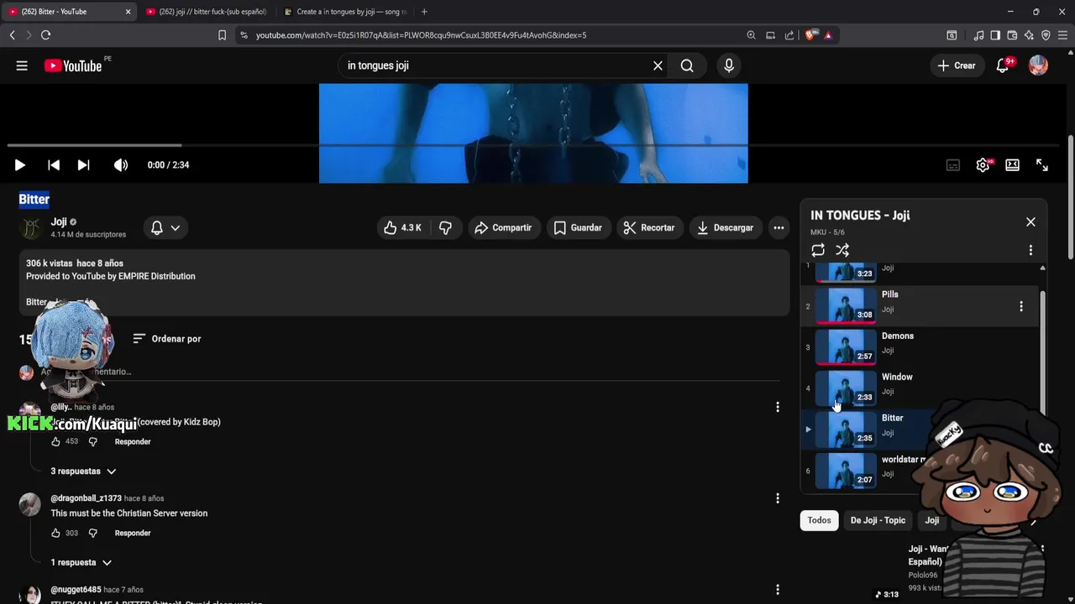Play Pills from the playlist
The image size is (1075, 604).
[x=920, y=305]
